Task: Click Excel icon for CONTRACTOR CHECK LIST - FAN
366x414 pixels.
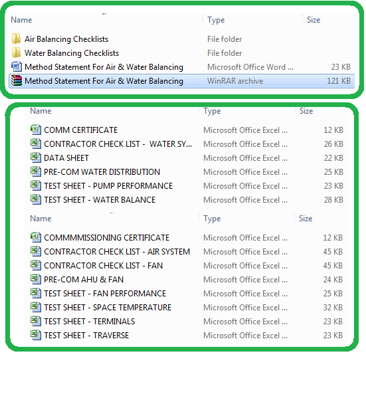Action: (x=36, y=265)
